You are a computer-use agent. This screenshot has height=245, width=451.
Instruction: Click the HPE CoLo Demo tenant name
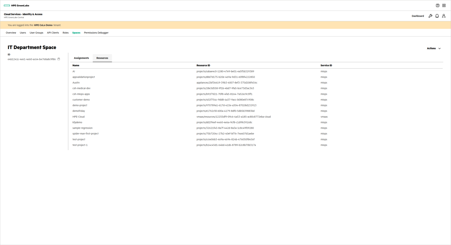tap(43, 25)
